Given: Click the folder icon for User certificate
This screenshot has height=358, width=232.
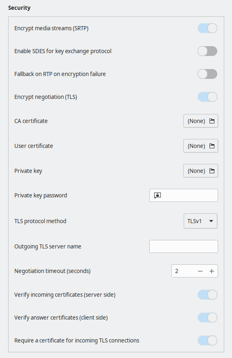Looking at the screenshot, I should click(x=212, y=146).
